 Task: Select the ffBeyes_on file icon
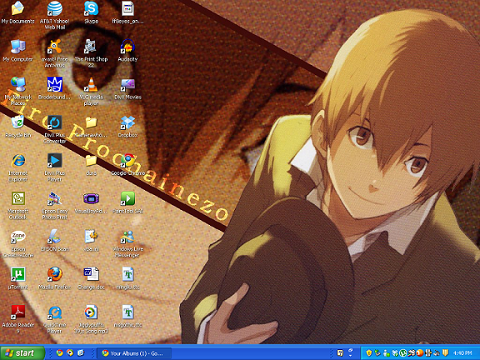point(127,8)
